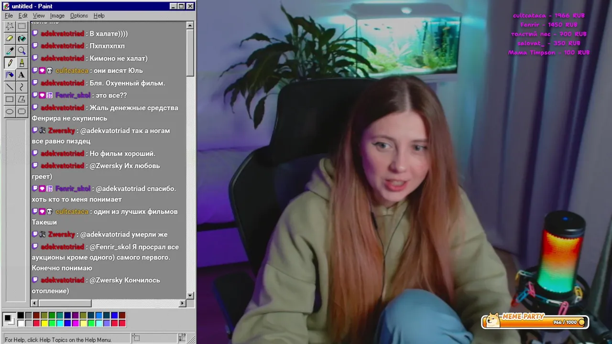The image size is (612, 344).
Task: Click donation entry 'cultcataca - 1966 RUB'
Action: 549,15
